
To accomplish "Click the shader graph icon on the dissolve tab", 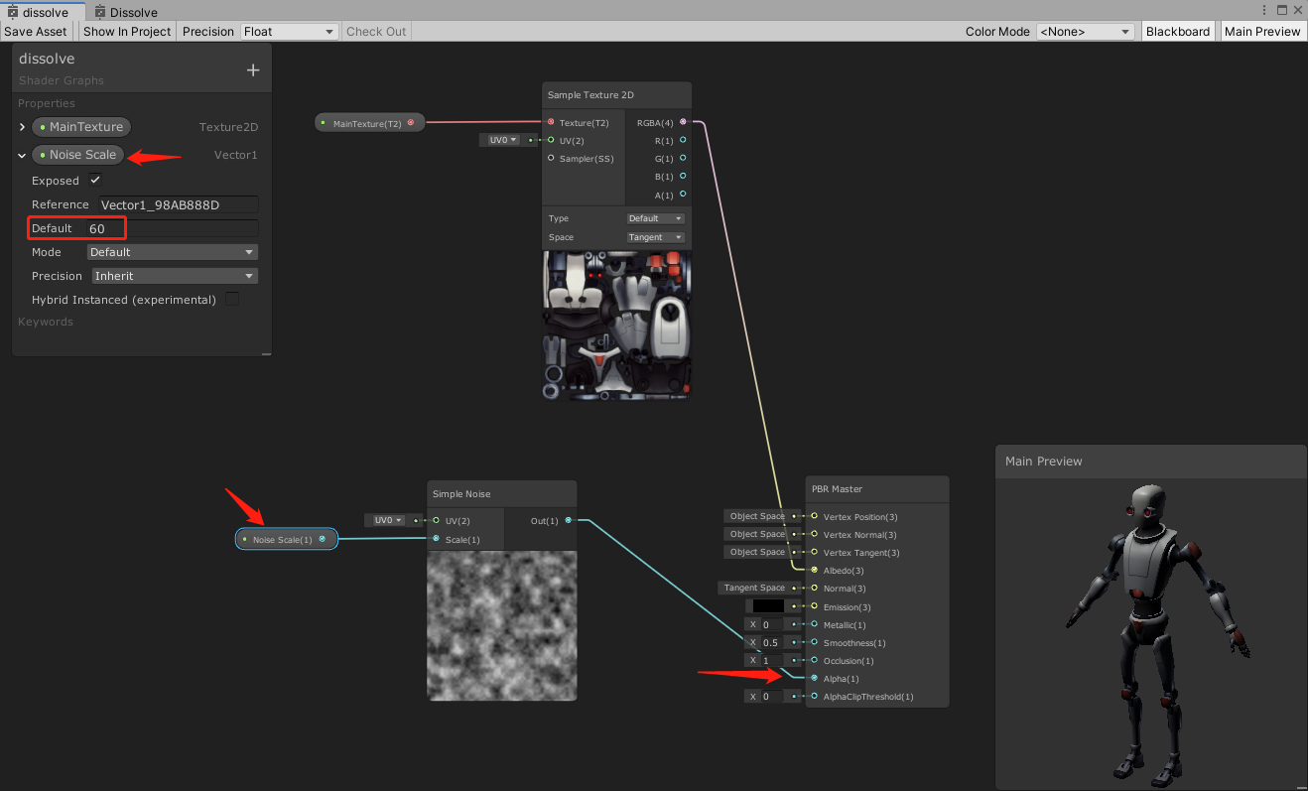I will point(11,12).
